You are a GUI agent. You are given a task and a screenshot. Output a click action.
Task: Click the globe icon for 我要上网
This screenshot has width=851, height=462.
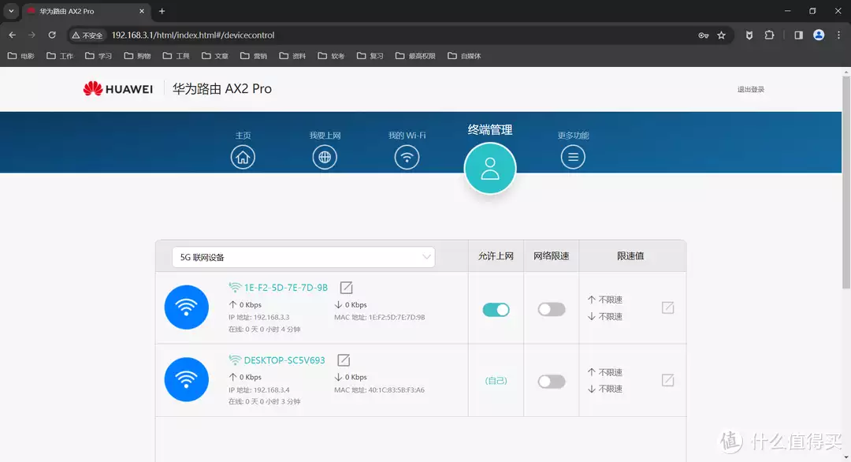325,157
